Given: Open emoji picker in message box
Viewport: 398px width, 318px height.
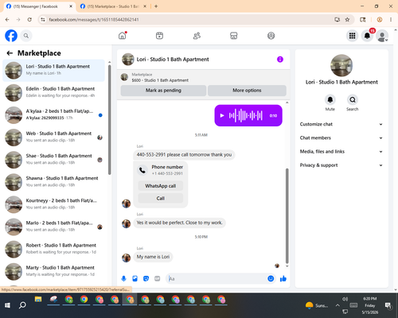Looking at the screenshot, I should pos(271,278).
